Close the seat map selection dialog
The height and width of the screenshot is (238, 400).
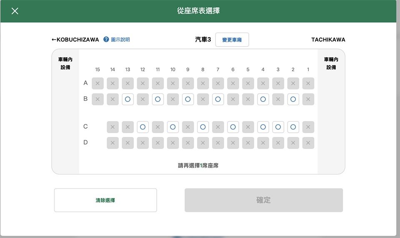click(x=15, y=11)
